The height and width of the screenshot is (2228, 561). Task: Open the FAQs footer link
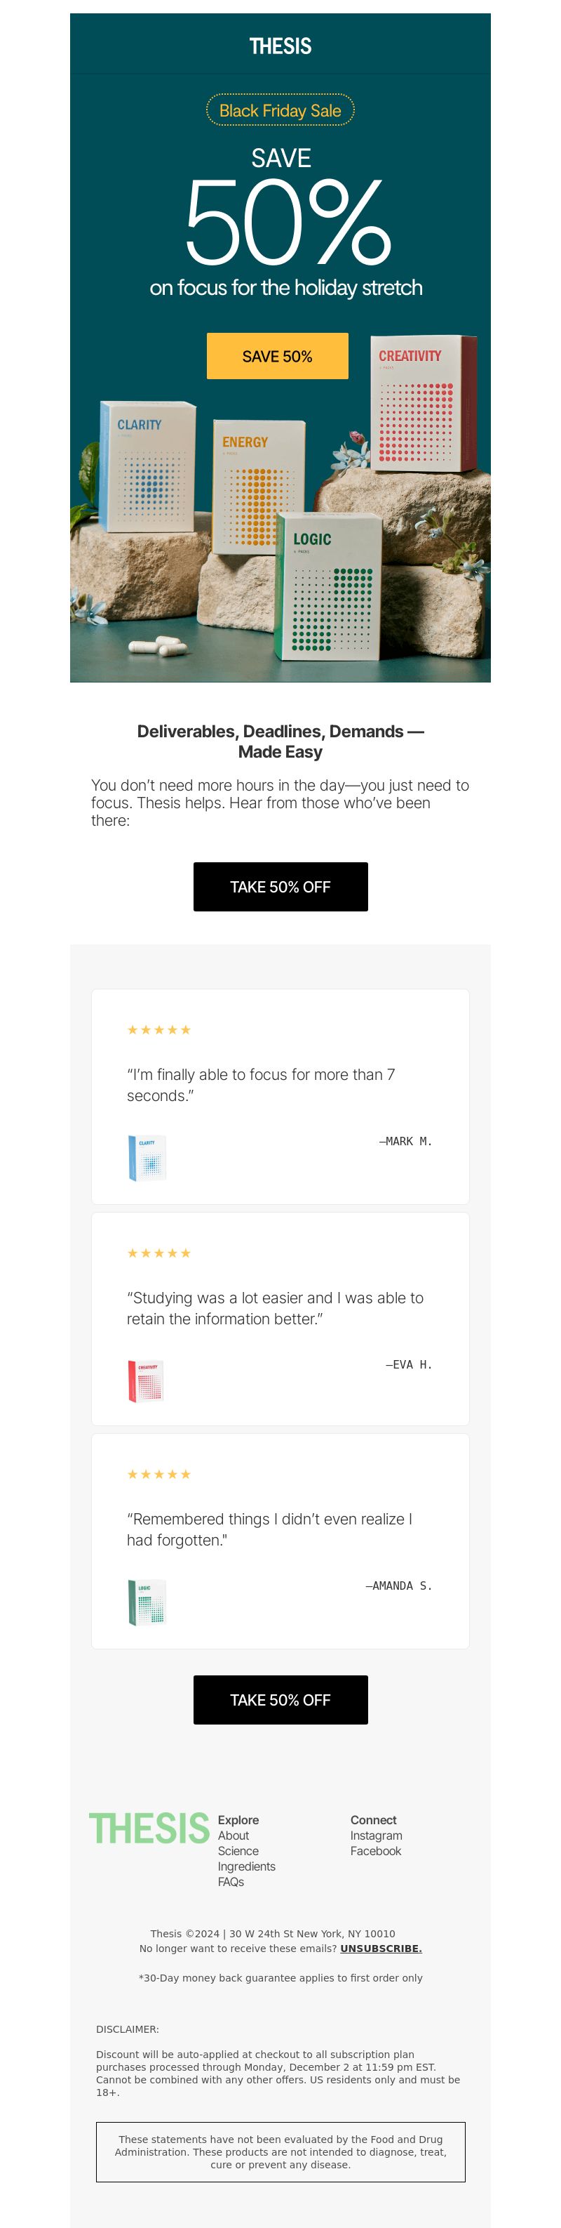231,1882
